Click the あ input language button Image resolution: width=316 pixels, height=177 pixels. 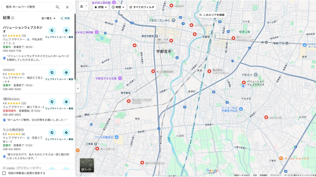82,6
